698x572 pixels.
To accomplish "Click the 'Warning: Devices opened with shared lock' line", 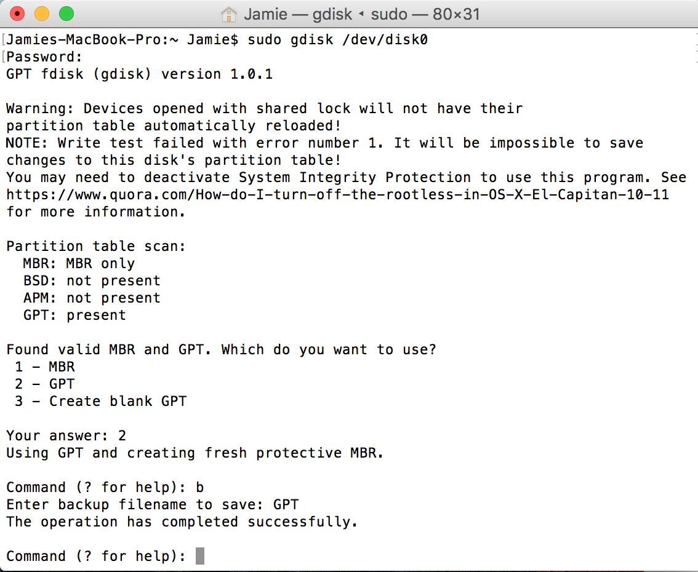I will [x=264, y=108].
